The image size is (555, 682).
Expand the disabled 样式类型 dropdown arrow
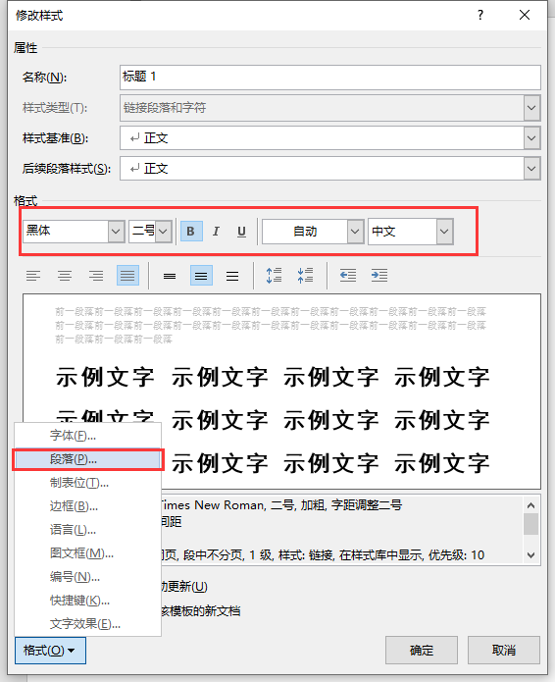tap(531, 107)
